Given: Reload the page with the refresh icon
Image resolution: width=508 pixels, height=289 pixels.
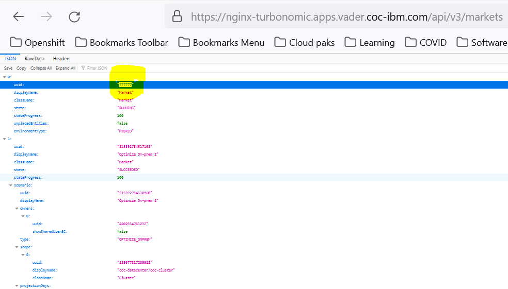Looking at the screenshot, I should point(74,16).
